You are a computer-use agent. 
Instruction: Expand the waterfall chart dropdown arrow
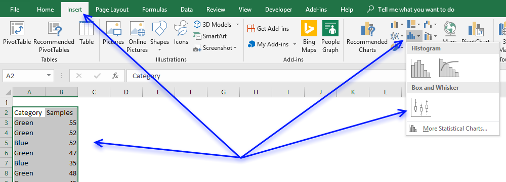pyautogui.click(x=435, y=25)
